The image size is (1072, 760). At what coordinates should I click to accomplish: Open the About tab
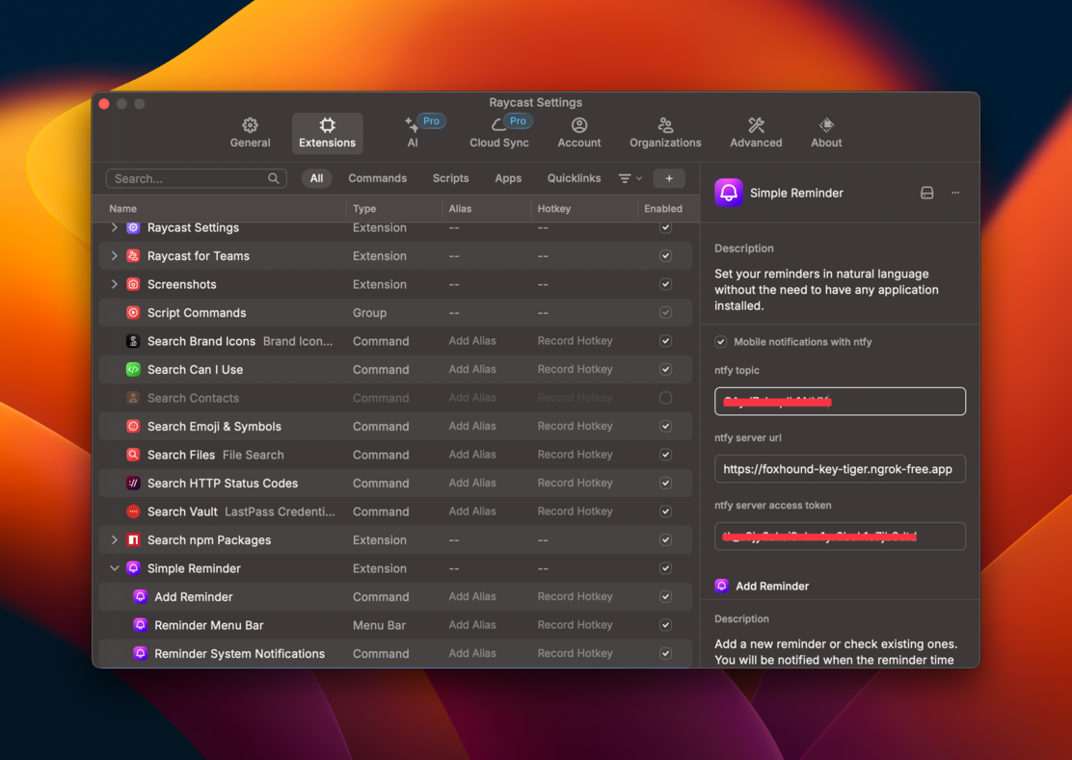click(826, 133)
